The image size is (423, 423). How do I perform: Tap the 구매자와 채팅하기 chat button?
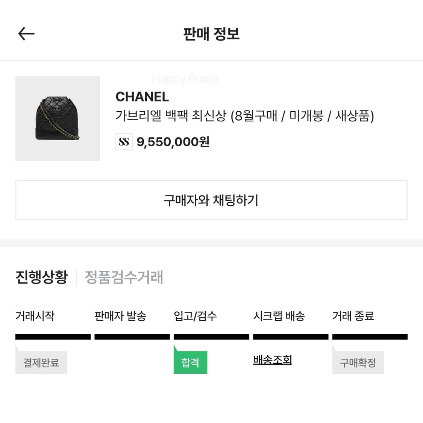211,200
